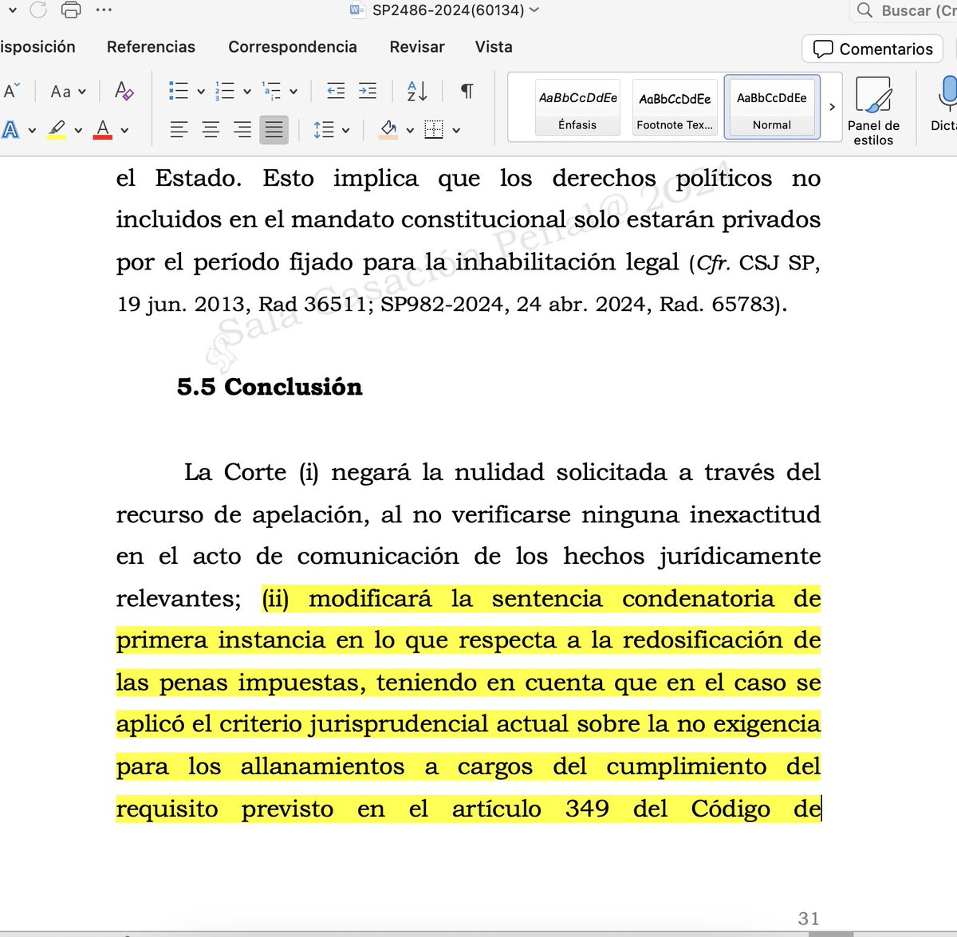Open highlight color dropdown arrow
Image resolution: width=957 pixels, height=937 pixels.
[78, 130]
